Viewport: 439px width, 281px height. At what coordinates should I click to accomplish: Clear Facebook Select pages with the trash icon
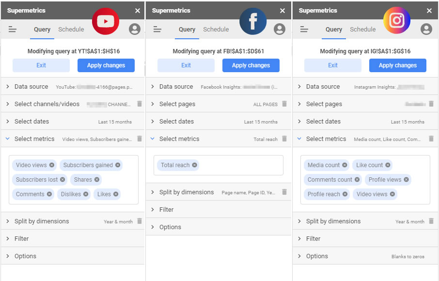pos(284,104)
